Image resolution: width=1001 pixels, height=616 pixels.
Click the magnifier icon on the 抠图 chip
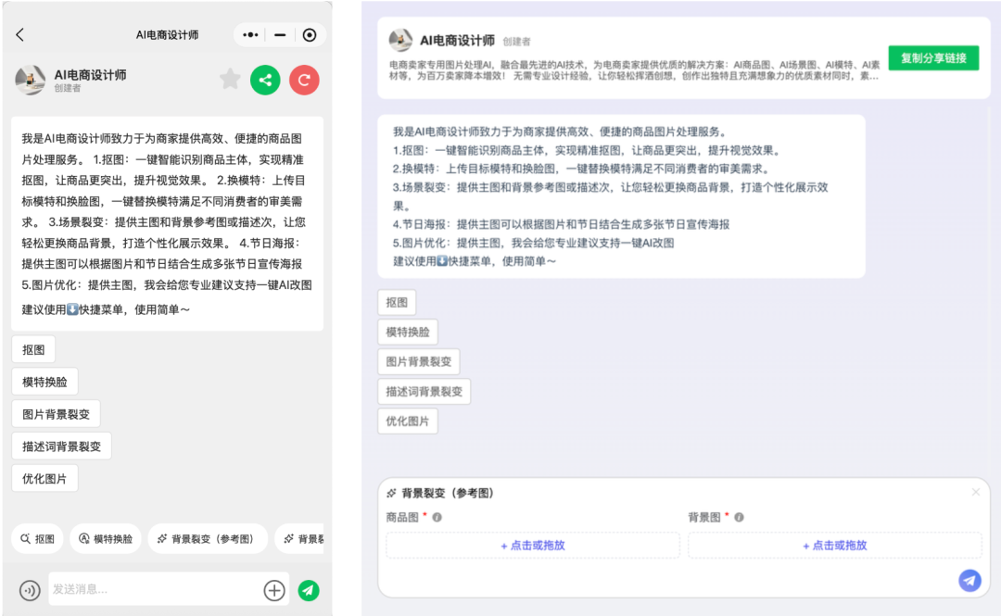(24, 538)
